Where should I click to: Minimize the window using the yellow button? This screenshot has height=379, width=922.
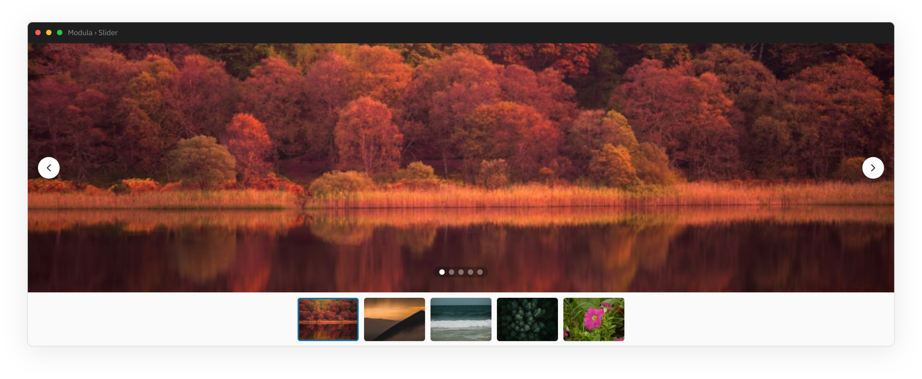(x=49, y=33)
